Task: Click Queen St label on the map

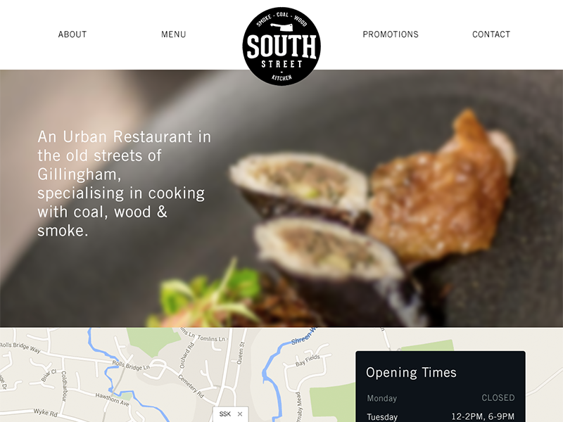Action: (x=241, y=353)
